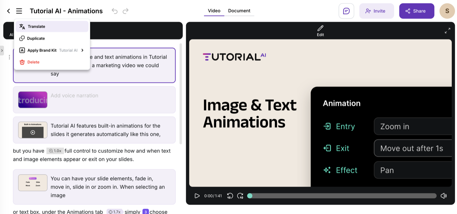Click the Edit pencil icon
This screenshot has height=214, width=457.
[x=320, y=31]
